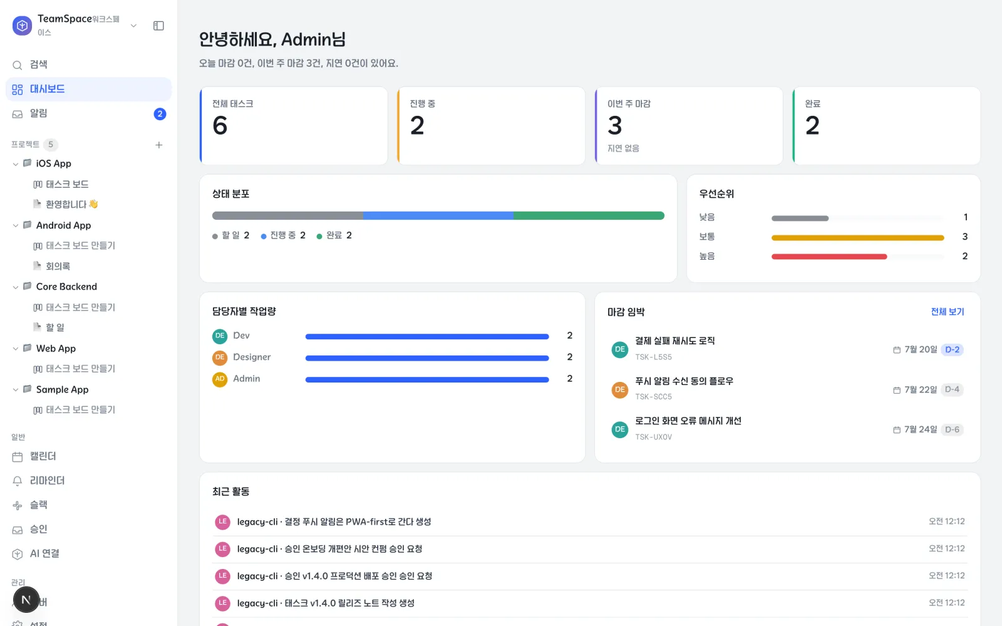
Task: Open the 푸시 알림 수신 동의 플로우 task
Action: click(787, 389)
